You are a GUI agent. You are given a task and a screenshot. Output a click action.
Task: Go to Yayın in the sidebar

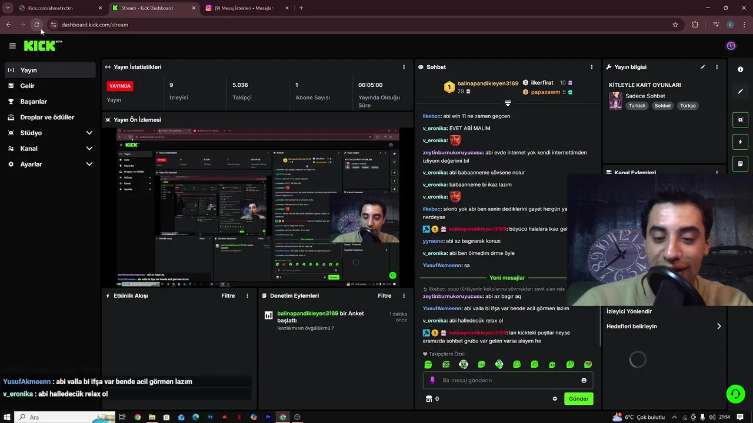point(49,70)
